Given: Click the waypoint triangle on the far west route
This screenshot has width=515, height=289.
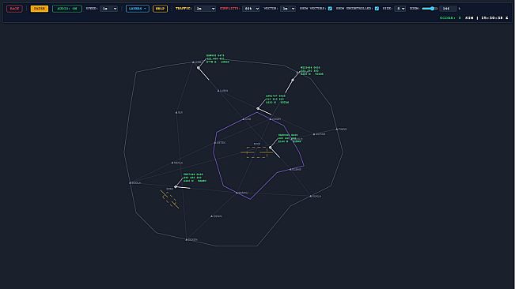Looking at the screenshot, I should tap(176, 112).
